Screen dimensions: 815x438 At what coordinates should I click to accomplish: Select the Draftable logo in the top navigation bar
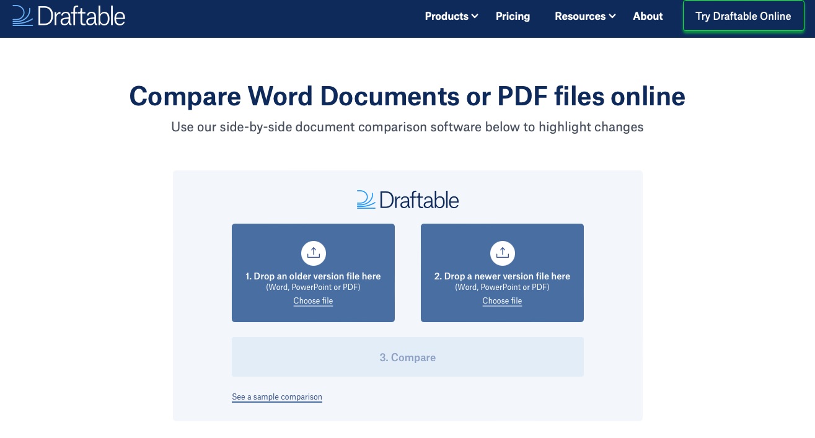[x=68, y=15]
